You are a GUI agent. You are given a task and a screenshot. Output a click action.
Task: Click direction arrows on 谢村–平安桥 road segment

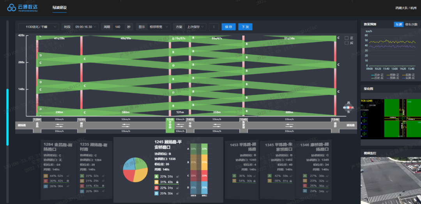pos(126,125)
